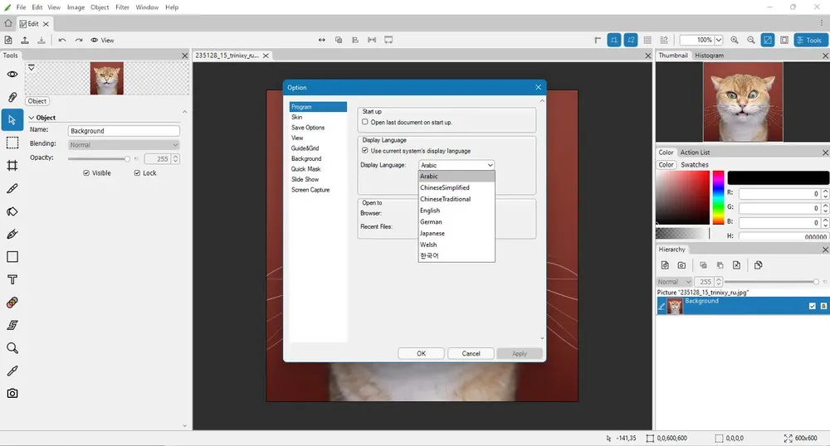Click the Undo arrow in toolbar

(62, 40)
